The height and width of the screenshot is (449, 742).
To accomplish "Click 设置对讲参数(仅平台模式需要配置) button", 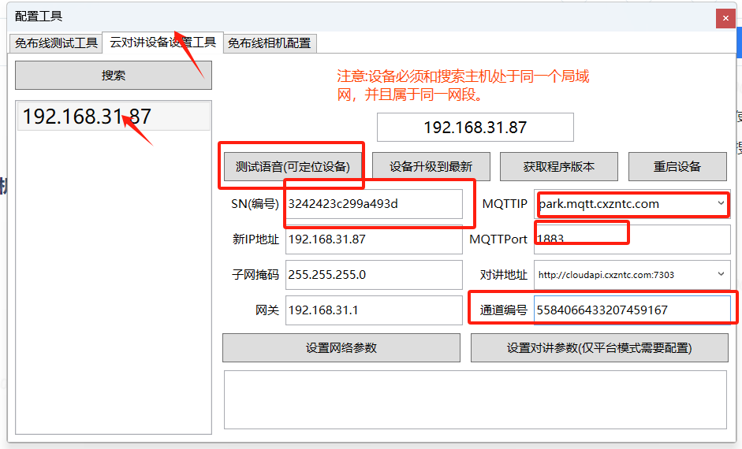I will pyautogui.click(x=599, y=348).
